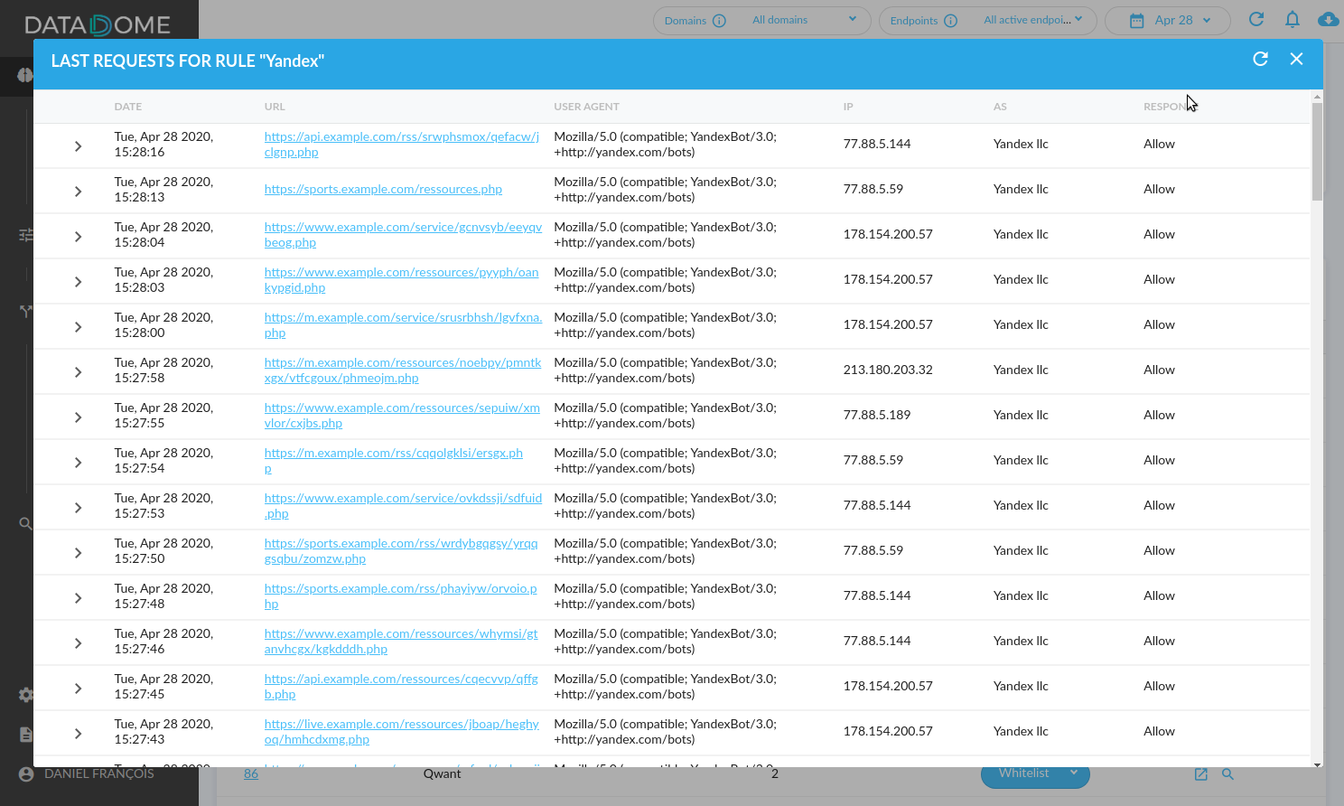The height and width of the screenshot is (806, 1344).
Task: Click the DATE column header
Action: pos(128,107)
